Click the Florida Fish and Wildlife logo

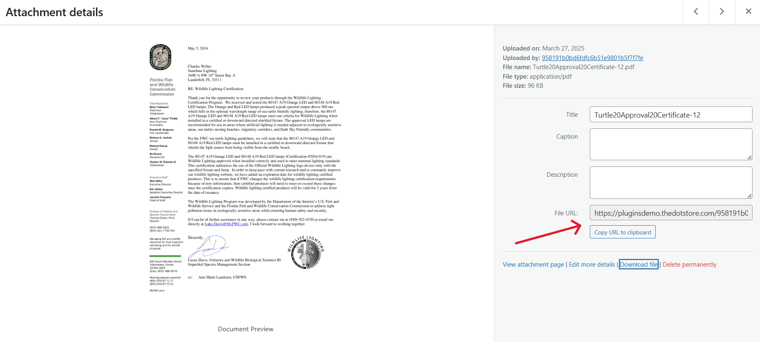point(160,57)
